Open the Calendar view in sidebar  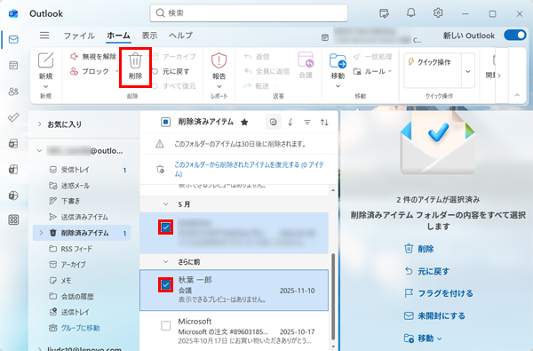(13, 65)
